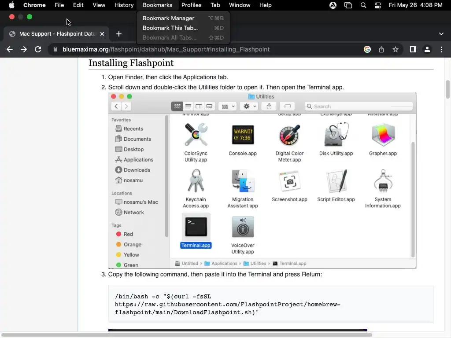Click the Finder Search field

(359, 107)
